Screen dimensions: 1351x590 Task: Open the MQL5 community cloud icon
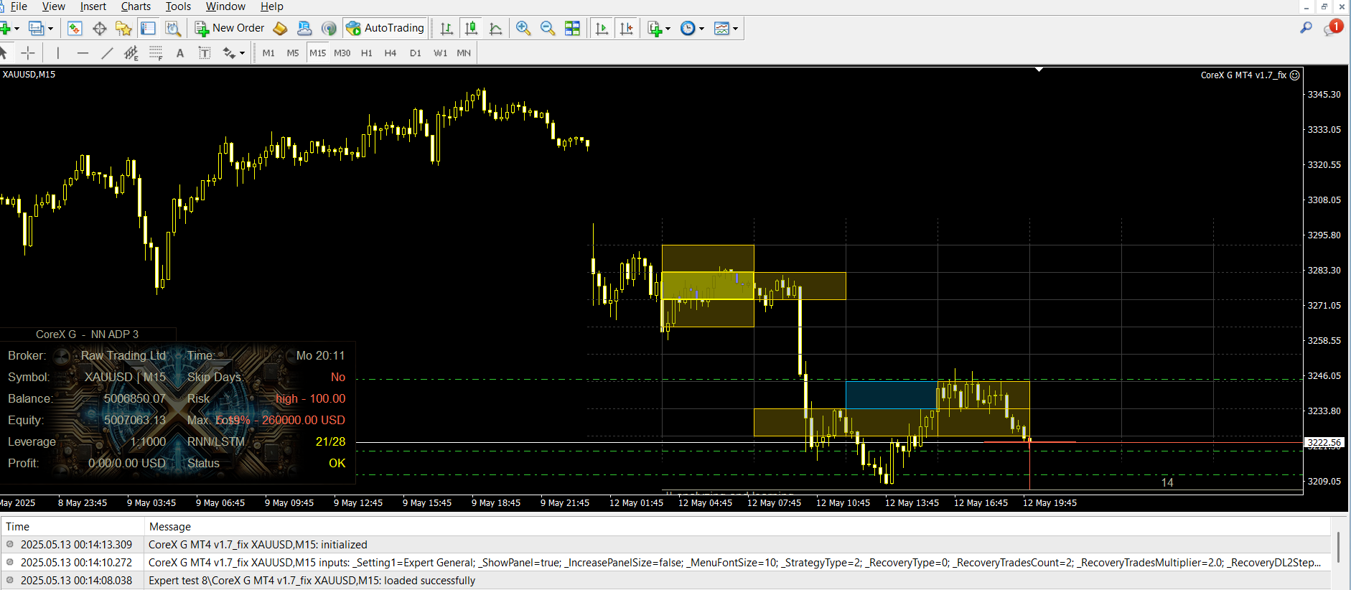304,28
